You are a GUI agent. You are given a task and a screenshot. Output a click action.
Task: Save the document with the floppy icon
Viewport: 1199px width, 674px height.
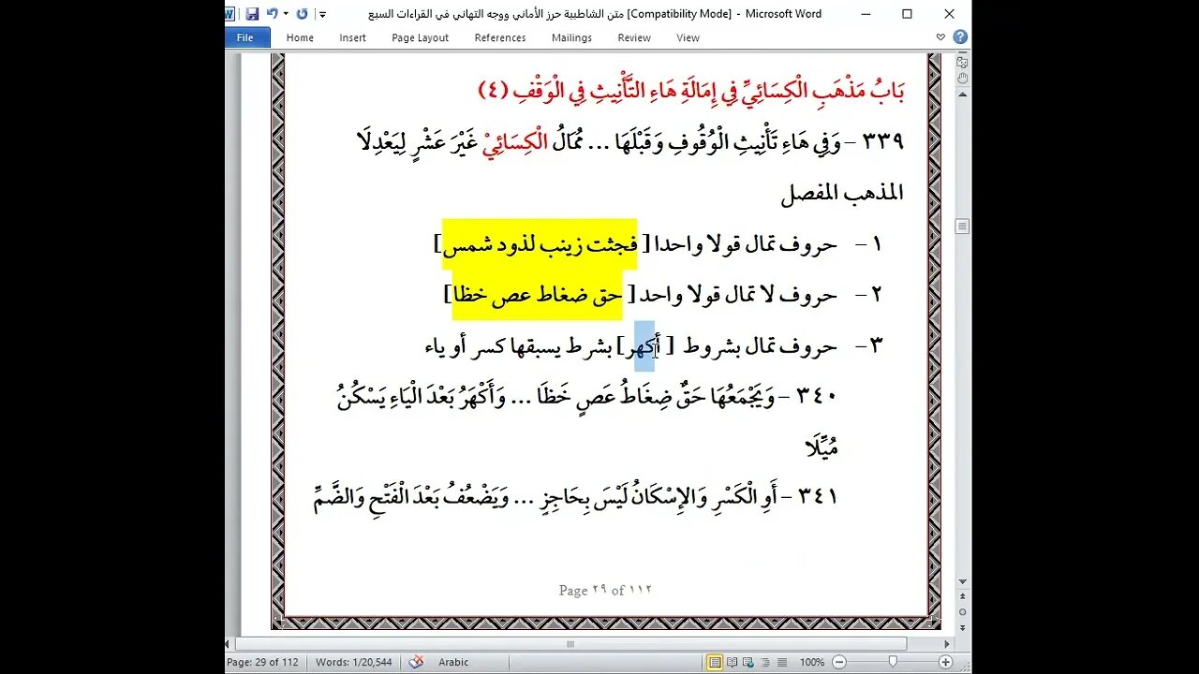pyautogui.click(x=252, y=13)
